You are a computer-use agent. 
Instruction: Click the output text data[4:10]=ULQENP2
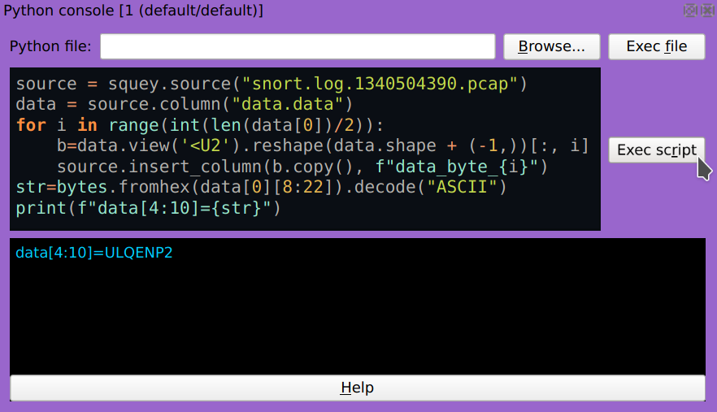(x=94, y=253)
